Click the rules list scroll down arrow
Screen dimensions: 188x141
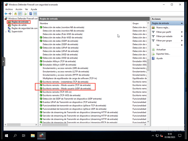(148, 122)
